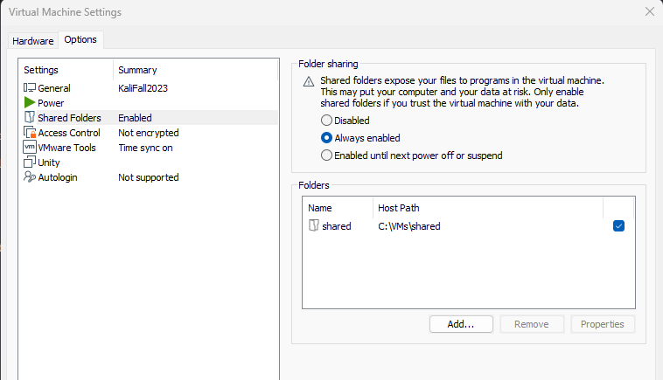Click the Not supported summary text
Image resolution: width=663 pixels, height=380 pixels.
[149, 177]
